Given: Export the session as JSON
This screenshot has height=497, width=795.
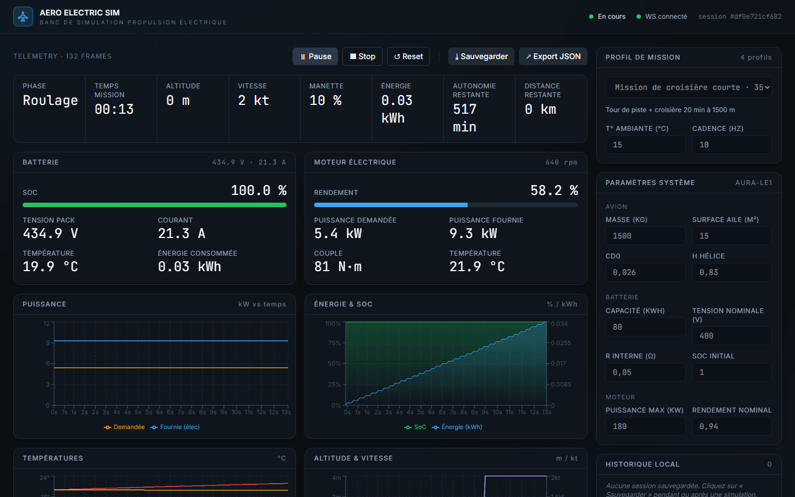Looking at the screenshot, I should pos(553,56).
